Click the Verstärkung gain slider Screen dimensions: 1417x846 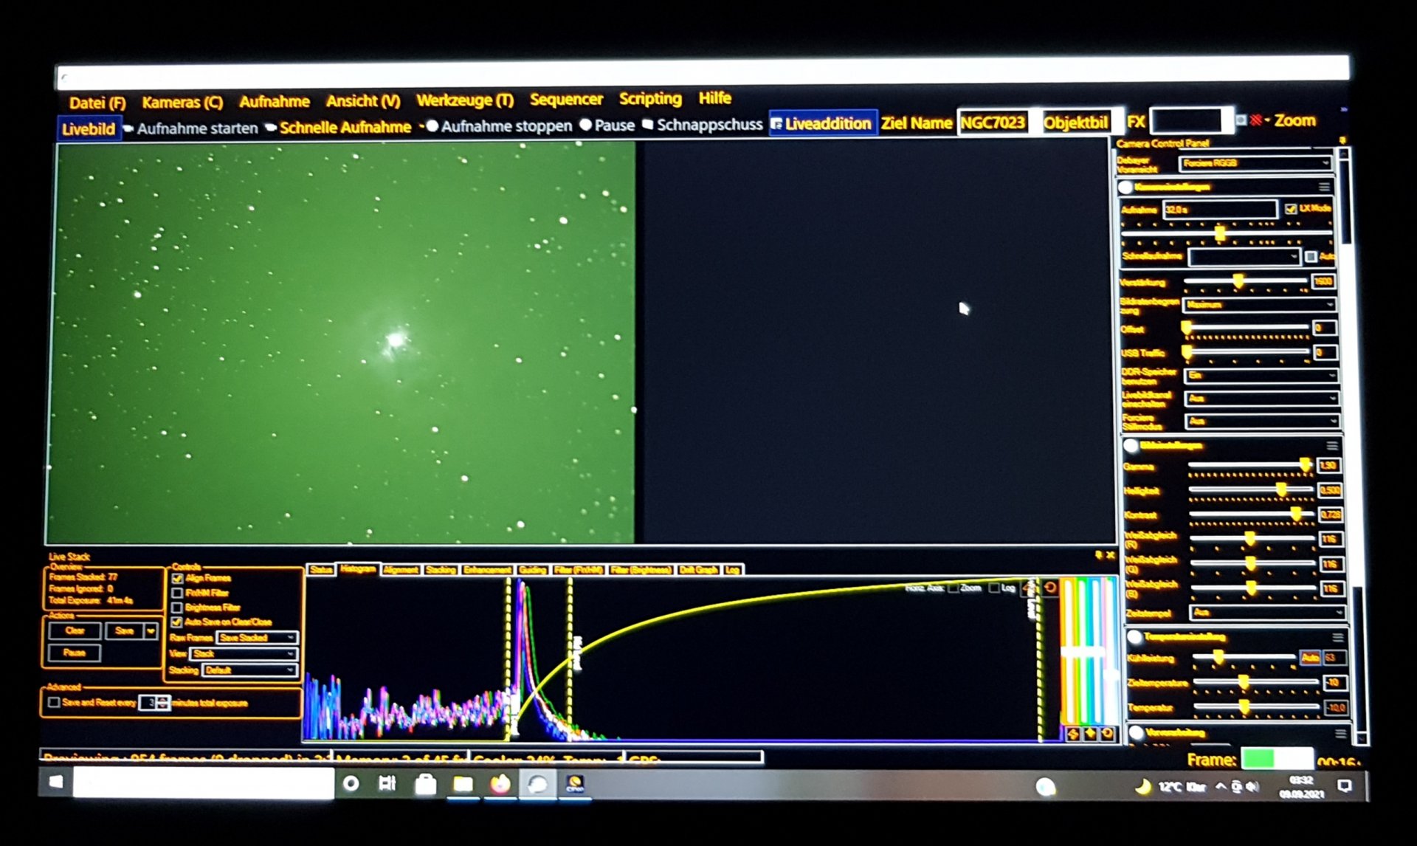(1247, 281)
